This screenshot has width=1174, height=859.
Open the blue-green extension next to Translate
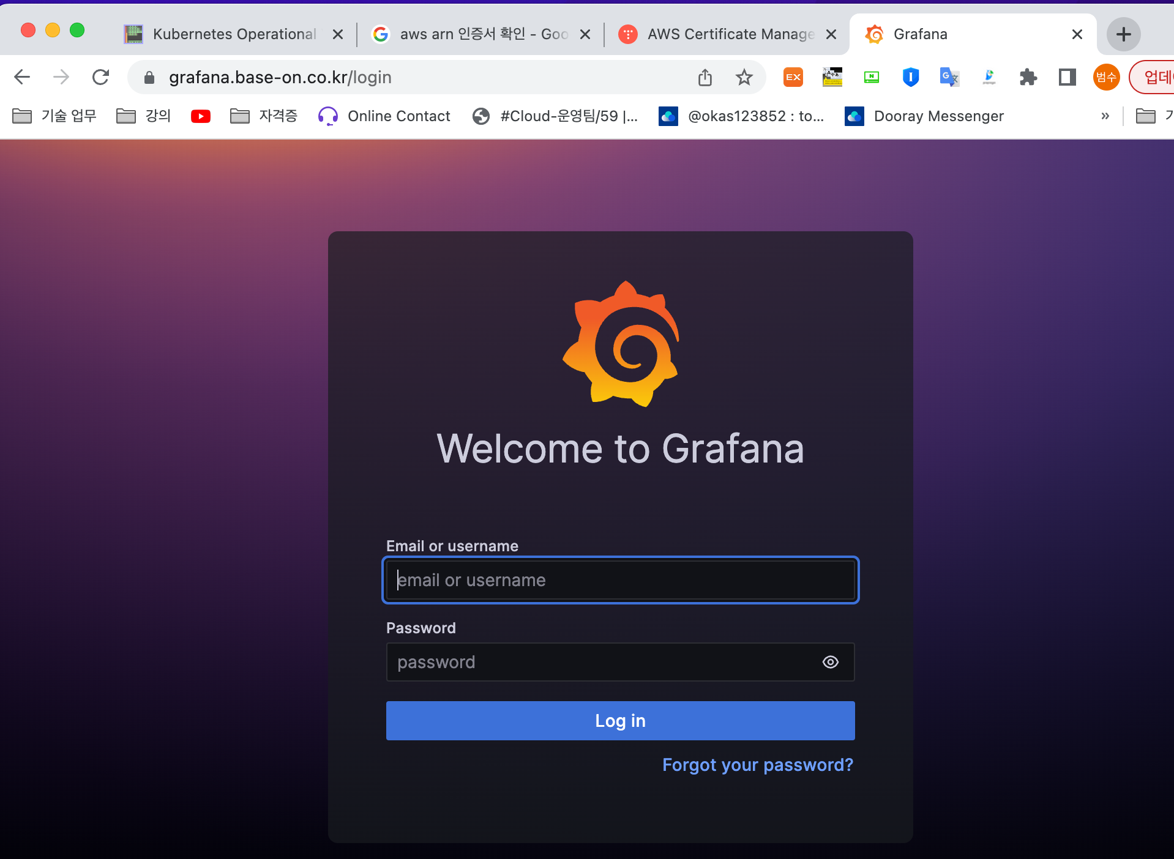989,77
